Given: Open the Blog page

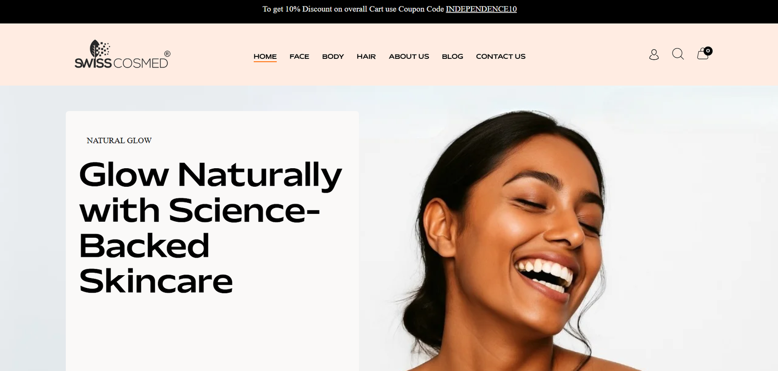Looking at the screenshot, I should click(x=453, y=56).
